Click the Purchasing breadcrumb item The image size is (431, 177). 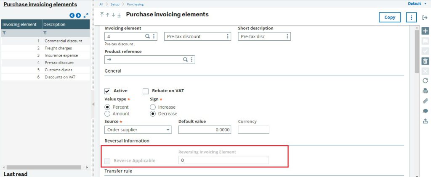click(135, 4)
